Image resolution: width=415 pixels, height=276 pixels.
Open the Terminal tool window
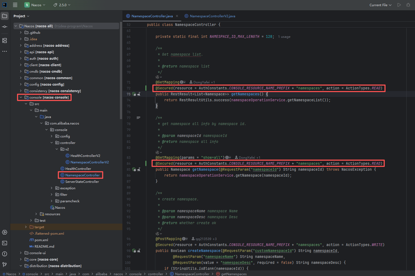pos(5,243)
